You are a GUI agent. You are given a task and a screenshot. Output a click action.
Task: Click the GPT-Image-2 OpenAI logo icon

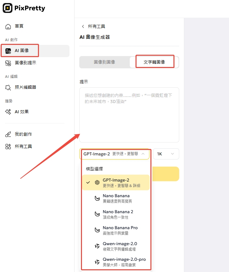point(97,183)
